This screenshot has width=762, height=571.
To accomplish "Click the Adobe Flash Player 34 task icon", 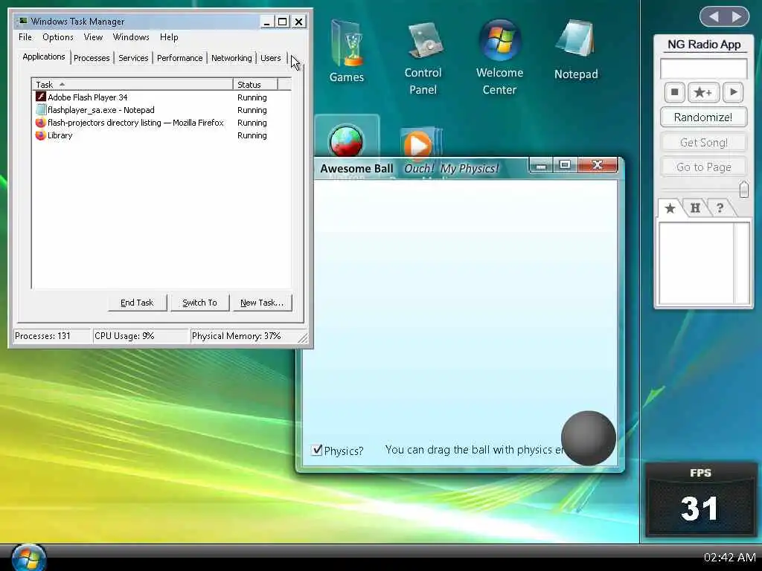I will click(41, 97).
